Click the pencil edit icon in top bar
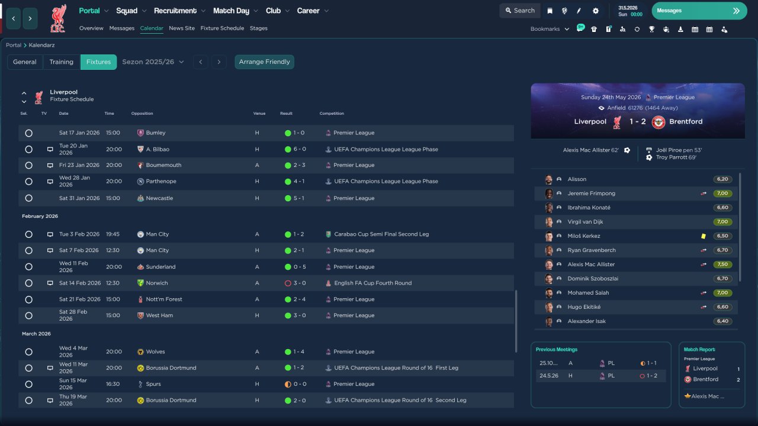This screenshot has height=426, width=758. point(579,11)
